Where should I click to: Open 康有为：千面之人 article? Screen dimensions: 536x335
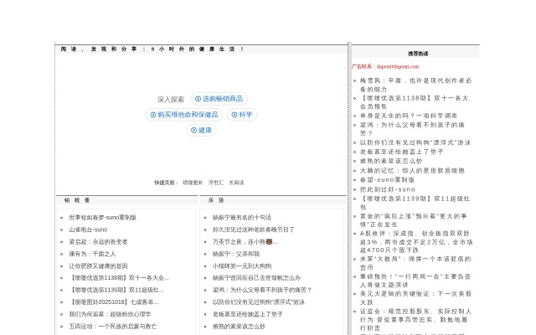point(92,253)
